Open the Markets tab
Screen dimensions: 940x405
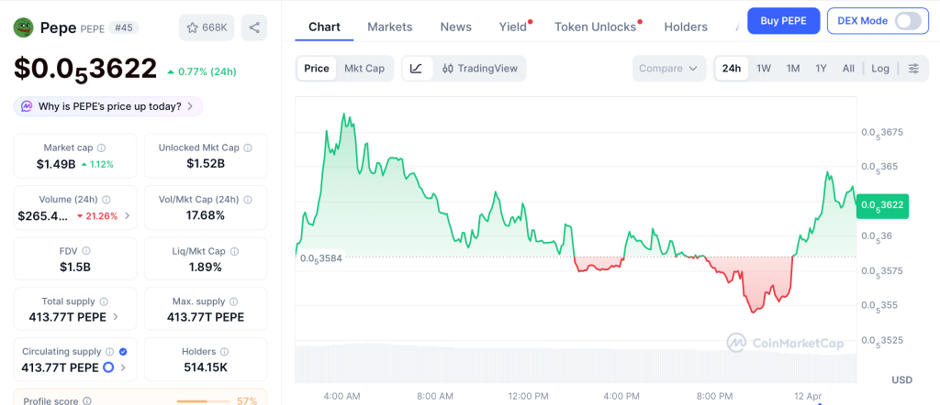coord(389,27)
